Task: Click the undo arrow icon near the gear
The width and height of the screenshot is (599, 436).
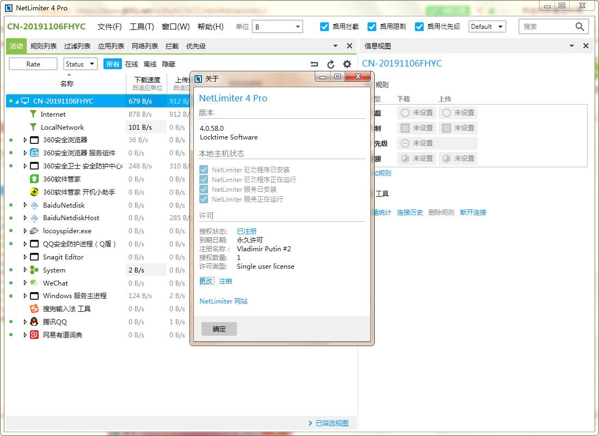Action: point(315,64)
